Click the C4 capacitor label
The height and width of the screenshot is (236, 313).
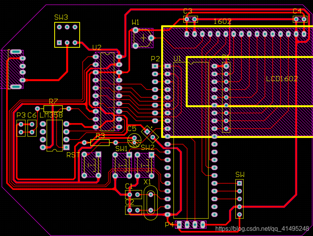(x=297, y=11)
